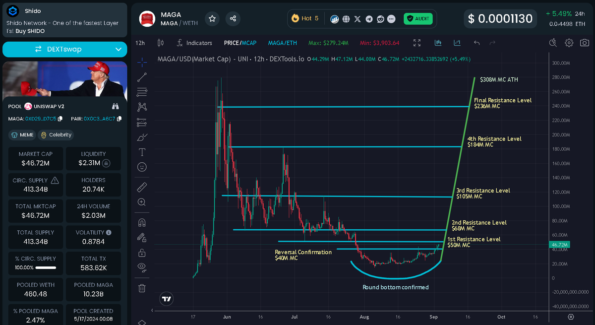
Task: Click the Buy SHIDO link
Action: tap(30, 31)
